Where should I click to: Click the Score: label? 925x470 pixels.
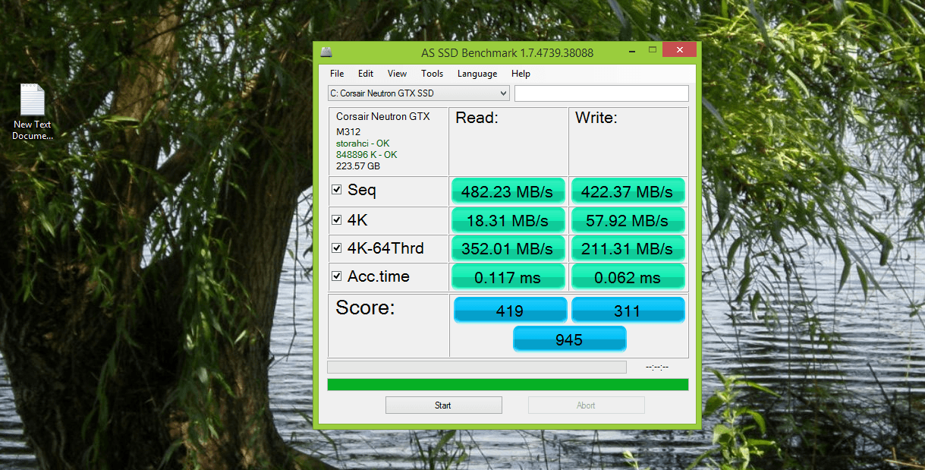click(366, 308)
